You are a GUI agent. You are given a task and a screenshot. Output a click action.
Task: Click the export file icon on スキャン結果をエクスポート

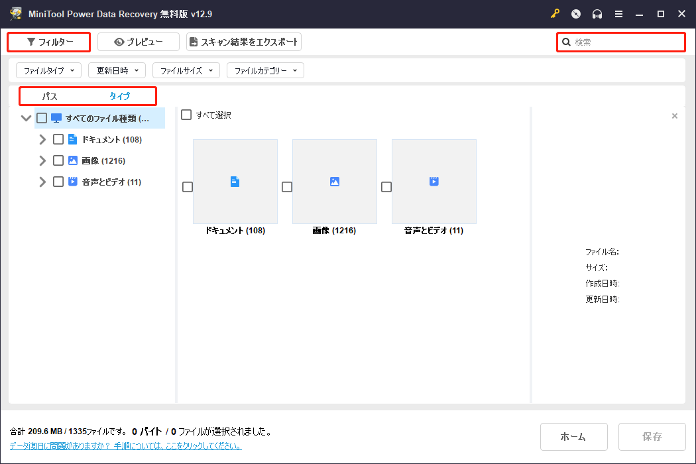pyautogui.click(x=194, y=42)
